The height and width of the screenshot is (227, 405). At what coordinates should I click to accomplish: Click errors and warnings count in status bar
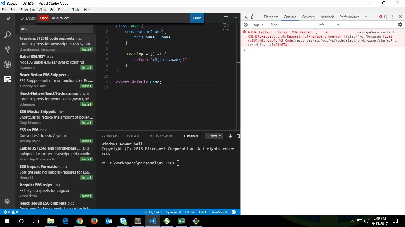(x=11, y=212)
